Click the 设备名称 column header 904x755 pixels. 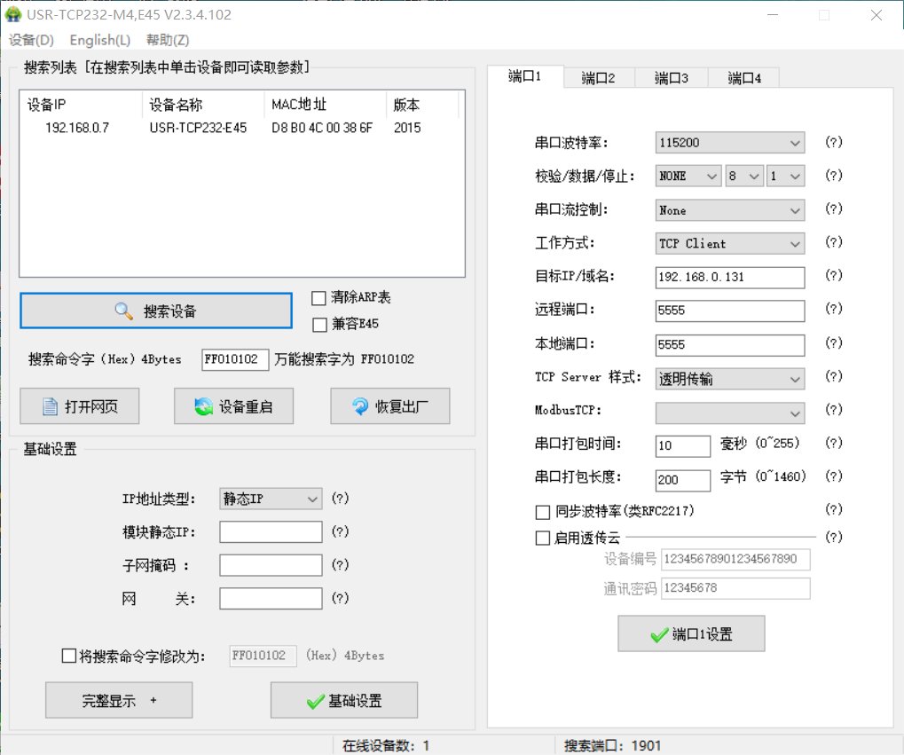click(203, 105)
